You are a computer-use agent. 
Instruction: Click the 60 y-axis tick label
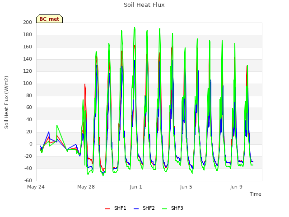point(29,107)
